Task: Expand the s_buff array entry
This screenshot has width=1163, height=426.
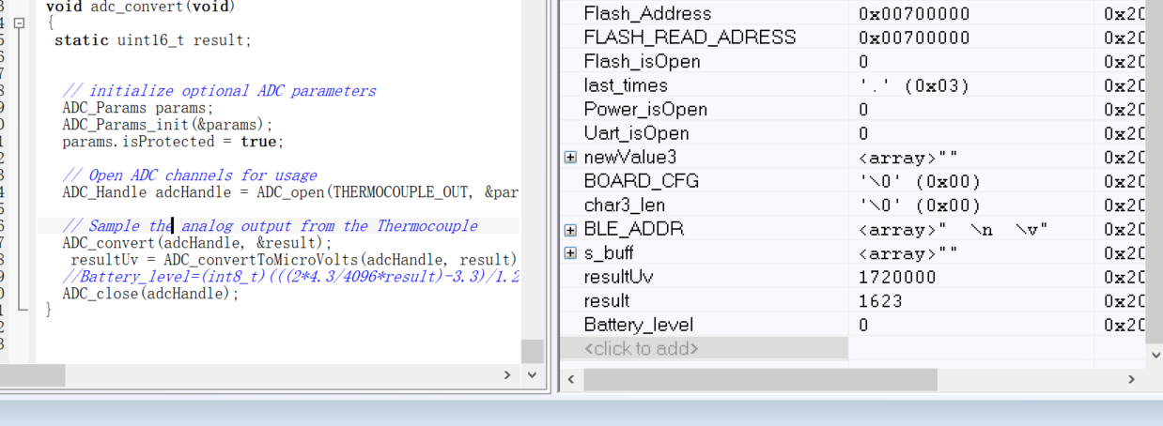Action: 570,253
